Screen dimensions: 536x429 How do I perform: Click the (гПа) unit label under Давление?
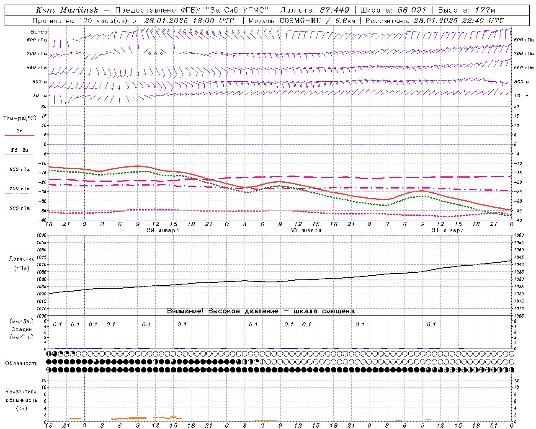[x=22, y=269]
